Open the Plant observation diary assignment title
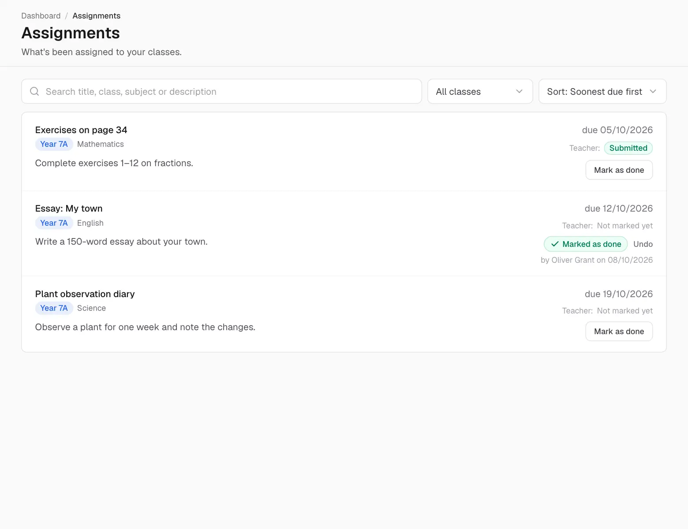Screen dimensions: 688x529 85,294
